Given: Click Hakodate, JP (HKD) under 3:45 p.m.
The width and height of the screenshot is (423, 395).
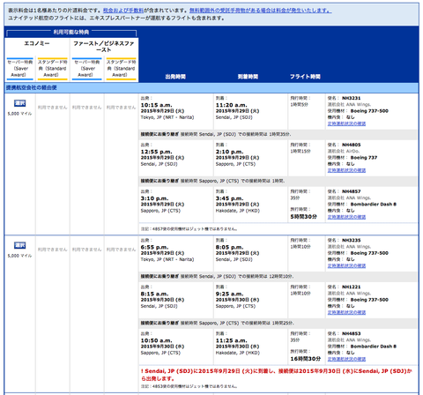Looking at the screenshot, I should (238, 211).
